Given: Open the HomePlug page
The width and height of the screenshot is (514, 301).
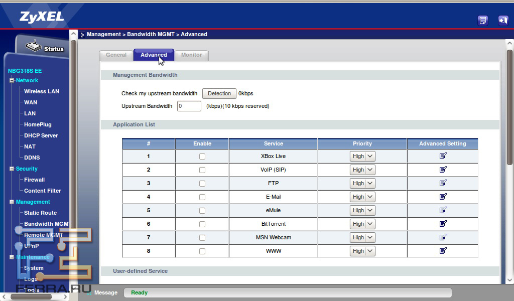Looking at the screenshot, I should click(38, 124).
